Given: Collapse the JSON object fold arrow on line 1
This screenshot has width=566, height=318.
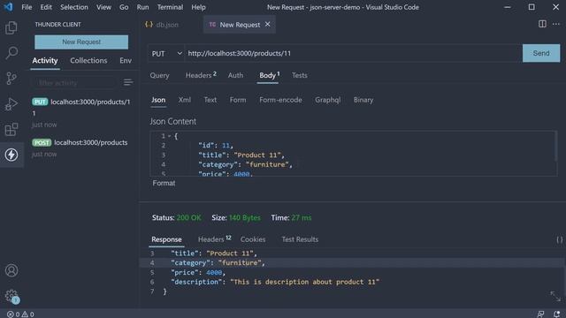Looking at the screenshot, I should [x=169, y=136].
